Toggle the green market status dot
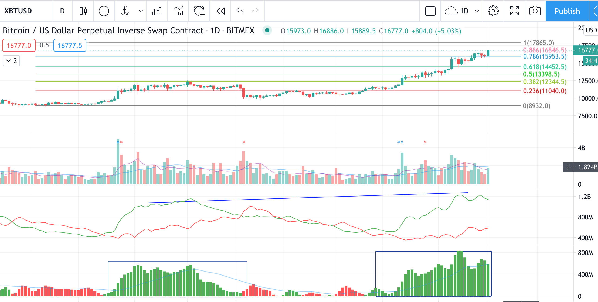The height and width of the screenshot is (302, 598). click(x=267, y=30)
